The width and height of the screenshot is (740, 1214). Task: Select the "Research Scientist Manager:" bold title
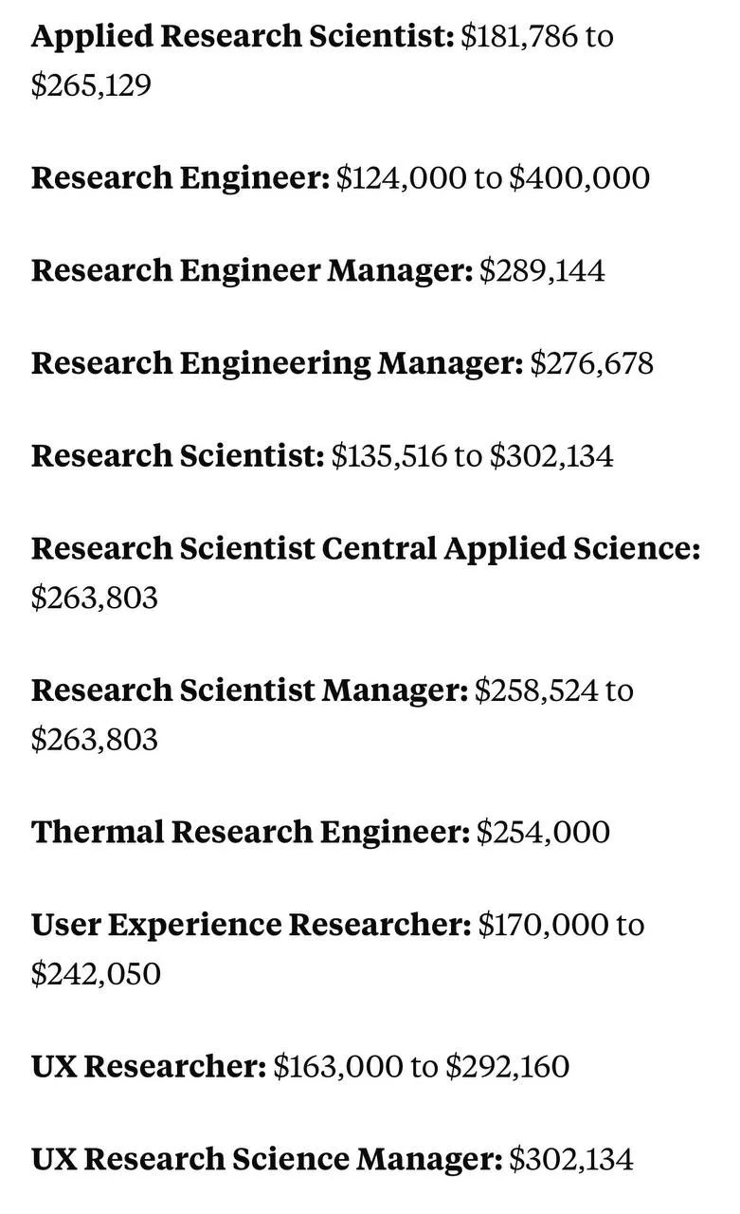point(249,690)
